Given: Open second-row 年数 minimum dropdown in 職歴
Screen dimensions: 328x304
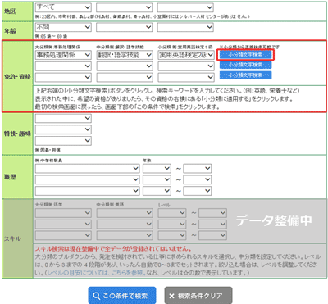Looking at the screenshot, I should [x=157, y=179].
